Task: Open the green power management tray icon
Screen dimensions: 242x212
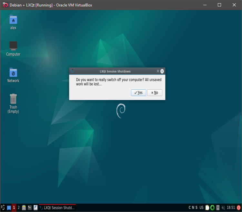Action: point(212,208)
